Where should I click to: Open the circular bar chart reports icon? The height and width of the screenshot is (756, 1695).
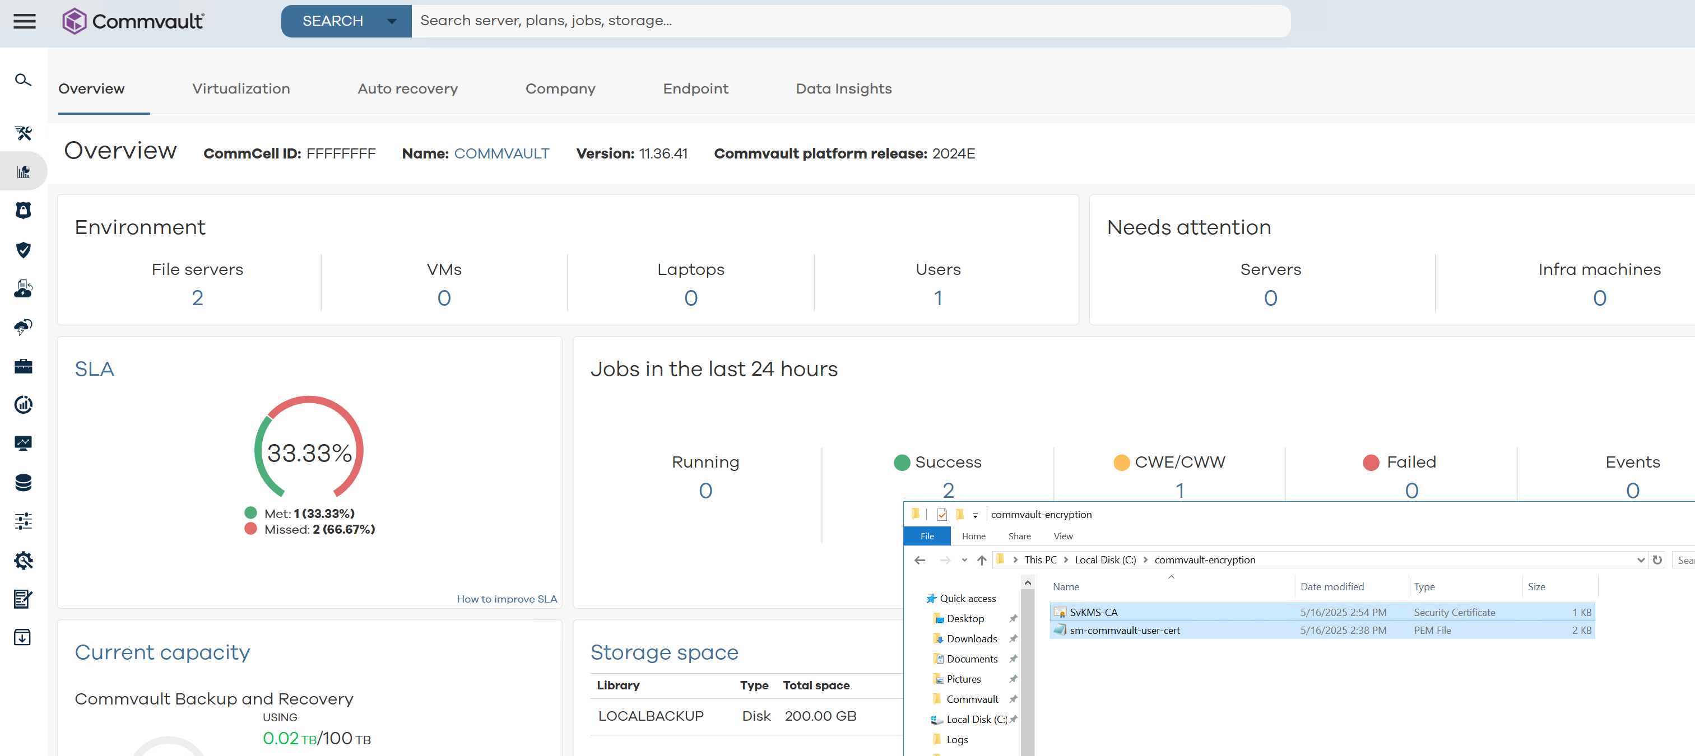click(x=23, y=404)
